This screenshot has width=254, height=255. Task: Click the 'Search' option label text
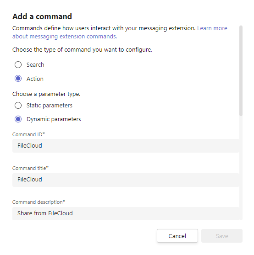(35, 65)
